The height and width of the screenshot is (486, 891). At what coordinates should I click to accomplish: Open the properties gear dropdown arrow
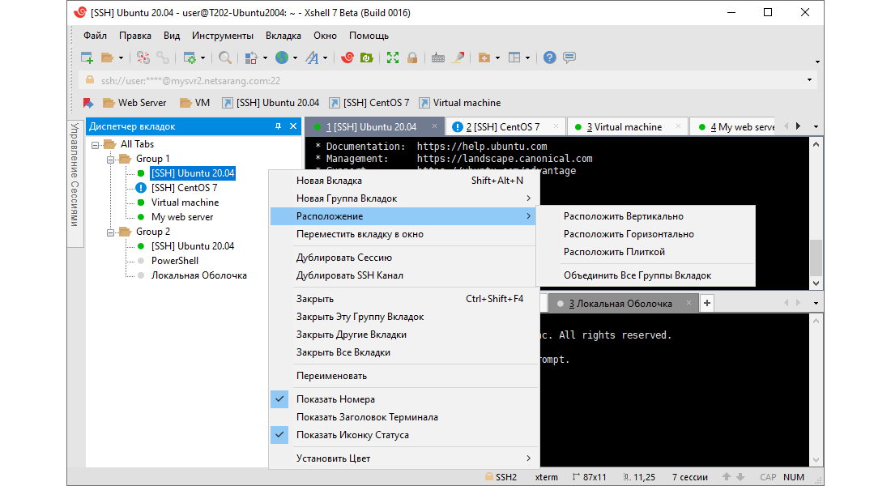(202, 58)
